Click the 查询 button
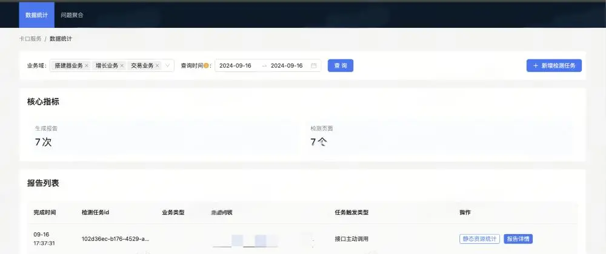 [x=341, y=65]
